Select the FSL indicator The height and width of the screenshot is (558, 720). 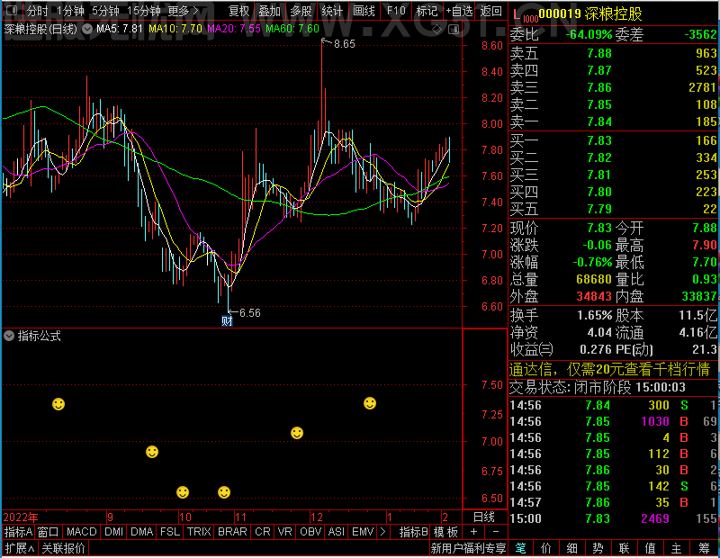click(170, 532)
